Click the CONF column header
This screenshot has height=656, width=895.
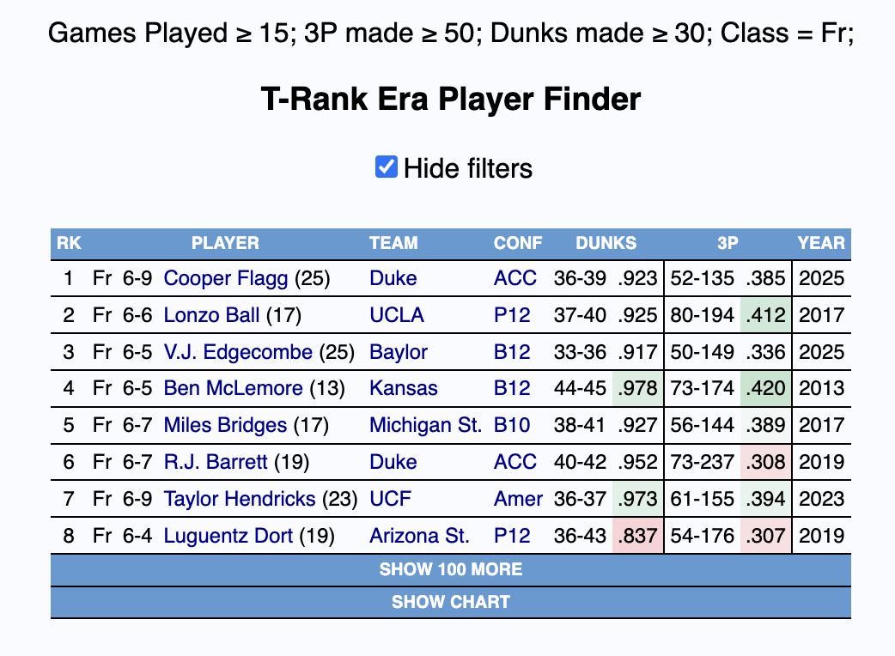click(518, 243)
